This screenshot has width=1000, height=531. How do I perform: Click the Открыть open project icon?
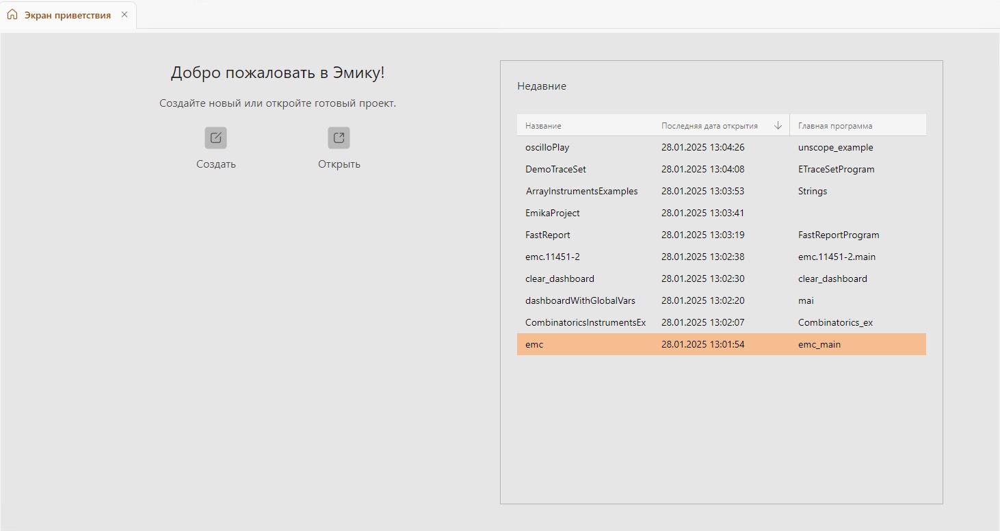tap(339, 138)
